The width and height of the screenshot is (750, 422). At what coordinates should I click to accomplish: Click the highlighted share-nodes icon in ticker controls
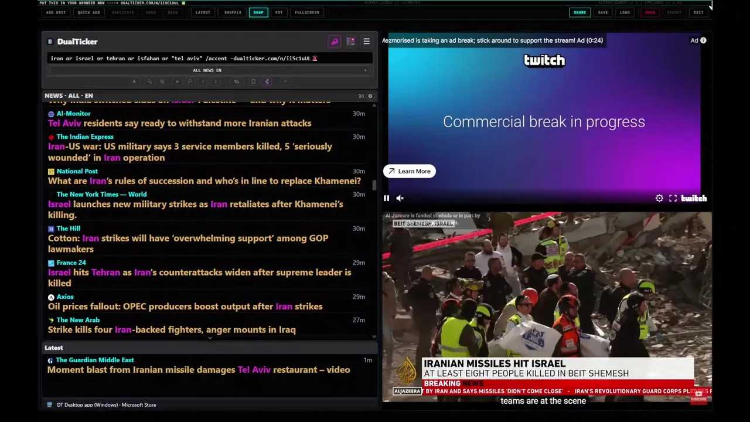(x=267, y=81)
